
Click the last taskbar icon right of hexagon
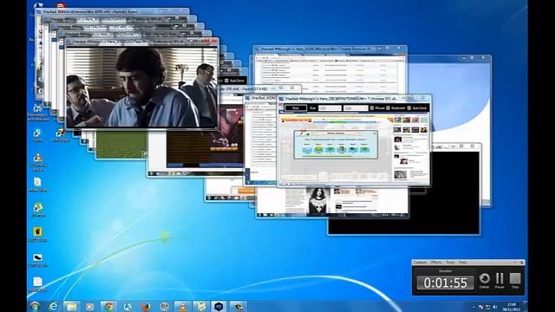pyautogui.click(x=238, y=306)
